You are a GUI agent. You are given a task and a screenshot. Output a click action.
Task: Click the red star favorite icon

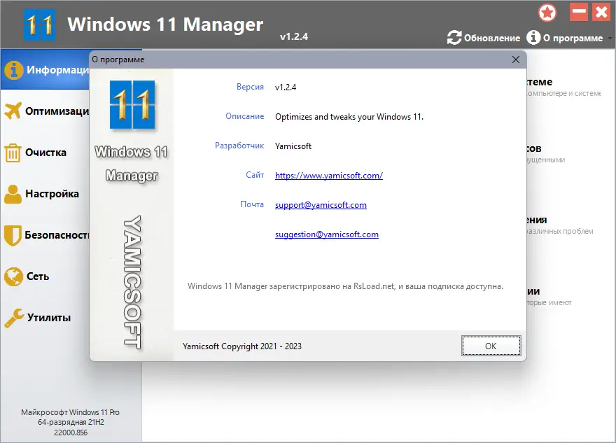tap(547, 13)
